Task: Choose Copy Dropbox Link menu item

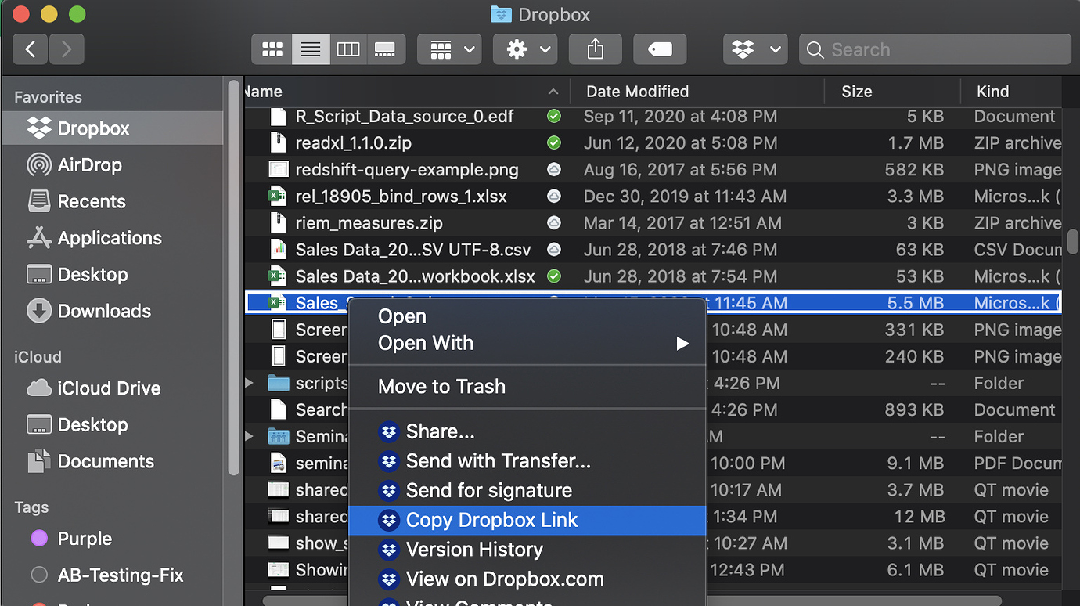Action: pyautogui.click(x=527, y=521)
